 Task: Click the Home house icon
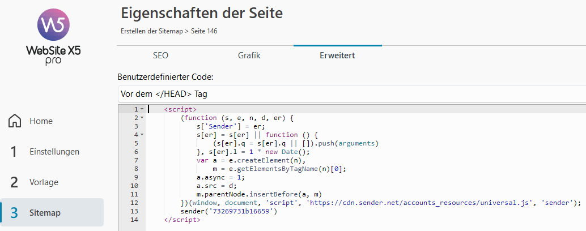(15, 121)
